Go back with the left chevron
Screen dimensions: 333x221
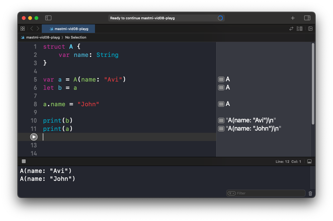click(32, 29)
